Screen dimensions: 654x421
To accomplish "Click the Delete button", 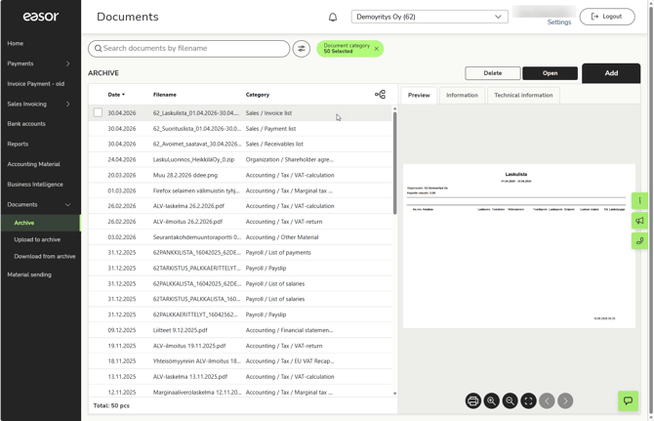I will pos(493,73).
